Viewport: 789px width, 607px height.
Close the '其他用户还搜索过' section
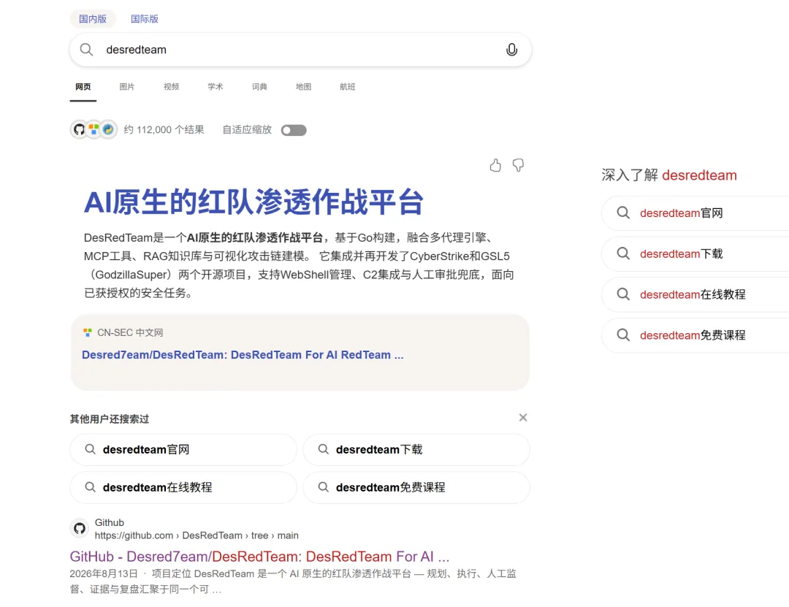[523, 418]
